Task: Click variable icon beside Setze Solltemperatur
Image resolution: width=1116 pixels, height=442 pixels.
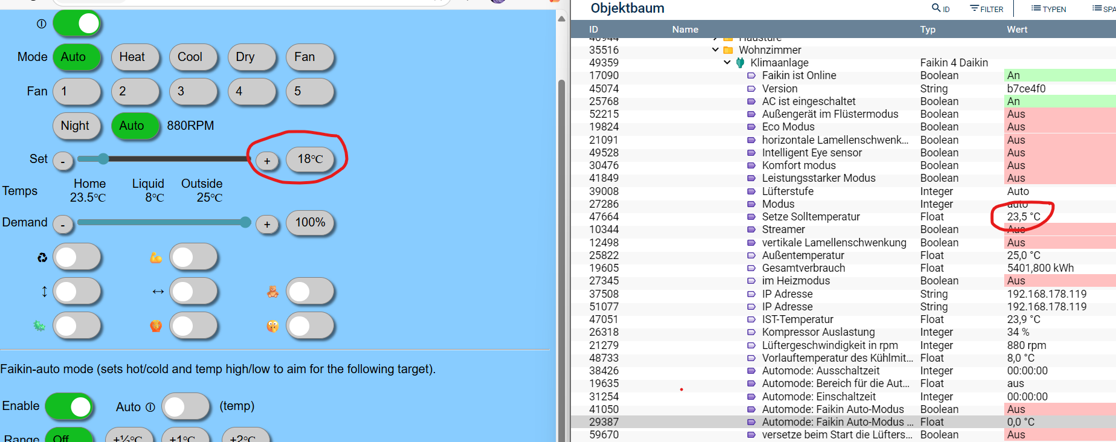Action: click(x=751, y=217)
